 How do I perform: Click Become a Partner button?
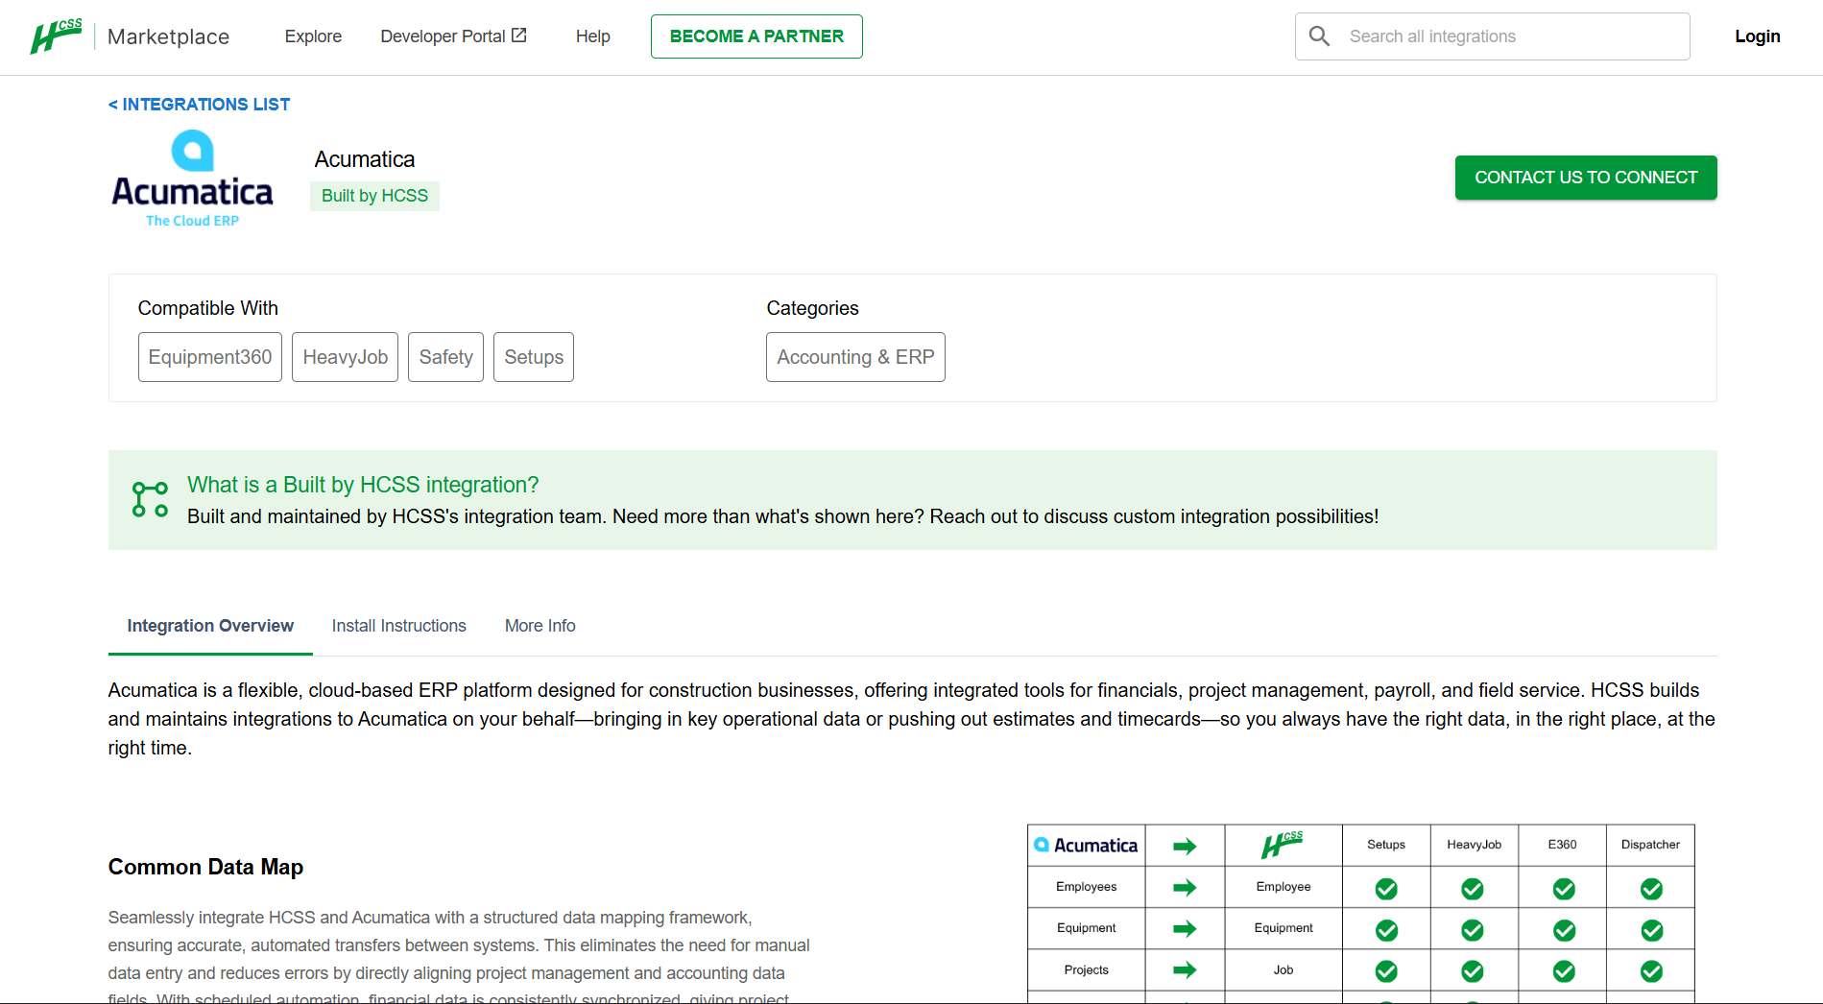pyautogui.click(x=756, y=36)
